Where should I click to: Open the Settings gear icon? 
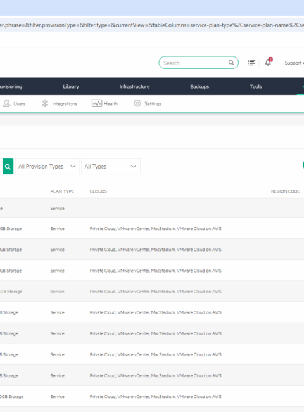(137, 103)
